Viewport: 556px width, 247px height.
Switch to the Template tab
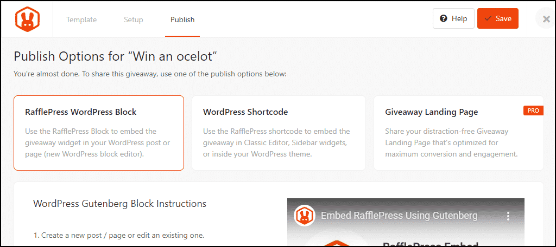(81, 19)
